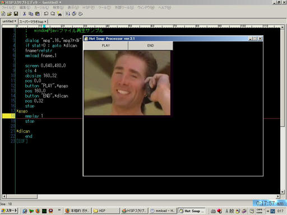Viewport: 287px width, 215px height.
Task: Click the Undo arrow icon
Action: pyautogui.click(x=46, y=13)
